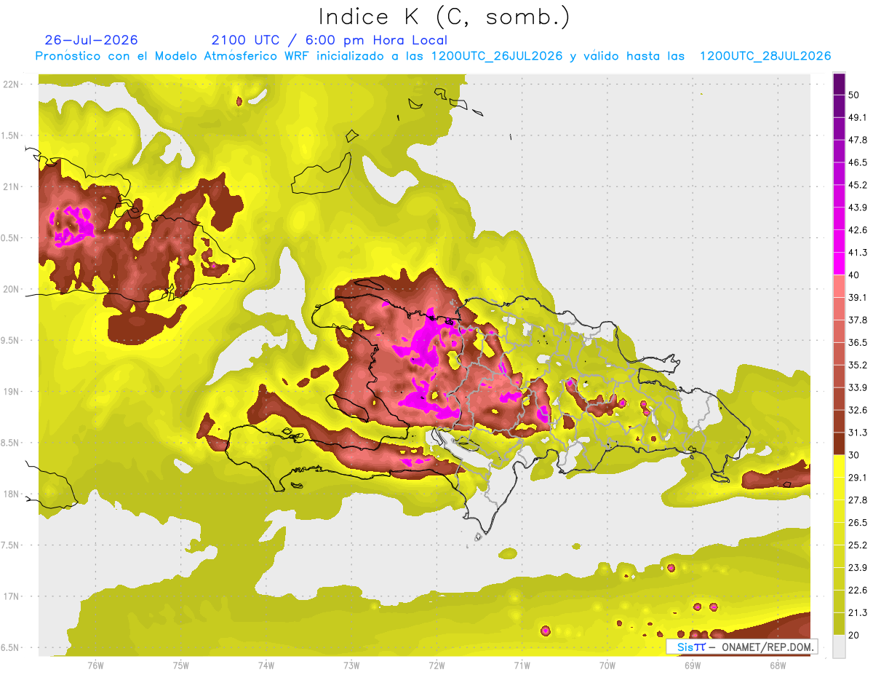Click the colorbar value "22.6"
873x675 pixels.
858,591
